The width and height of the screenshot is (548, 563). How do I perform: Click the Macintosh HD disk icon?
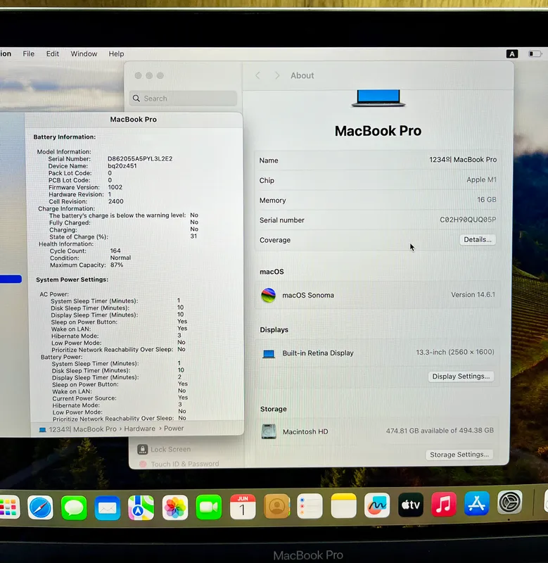tap(269, 431)
